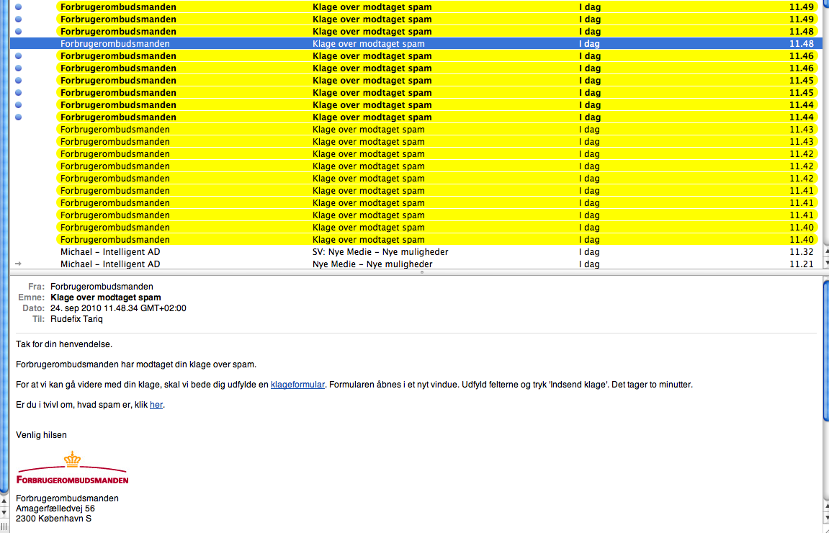
Task: Follow the 'her' link about spam
Action: pos(156,405)
